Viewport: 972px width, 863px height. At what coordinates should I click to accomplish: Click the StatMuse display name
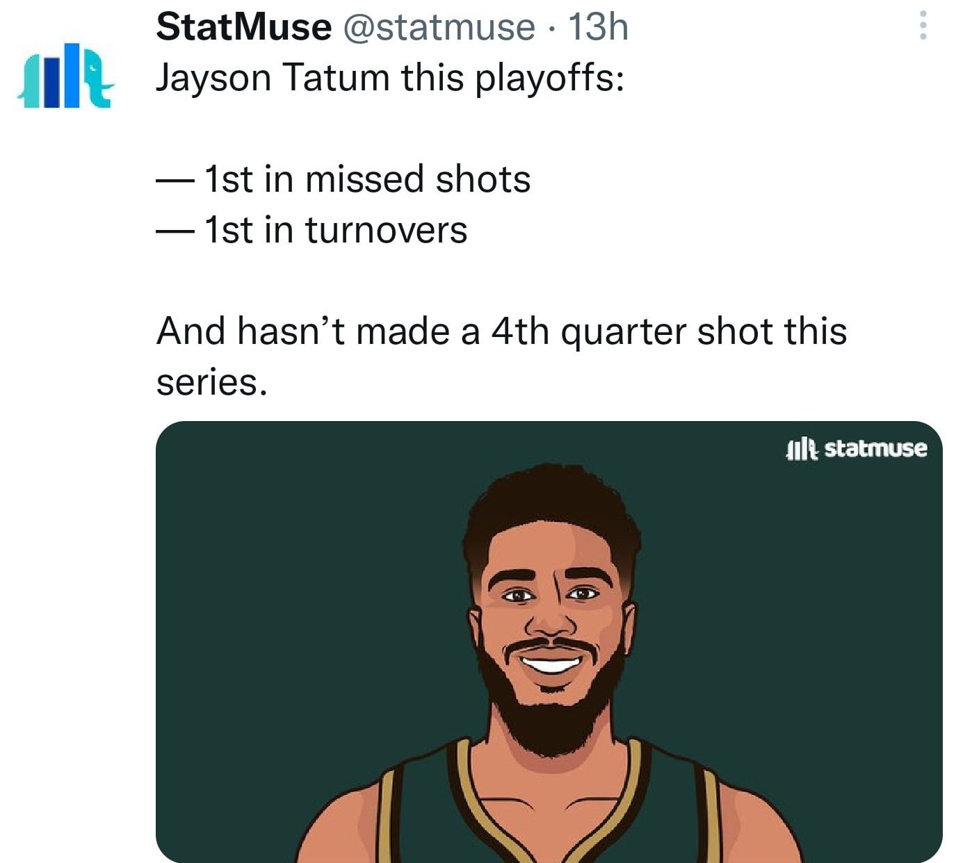tap(243, 27)
